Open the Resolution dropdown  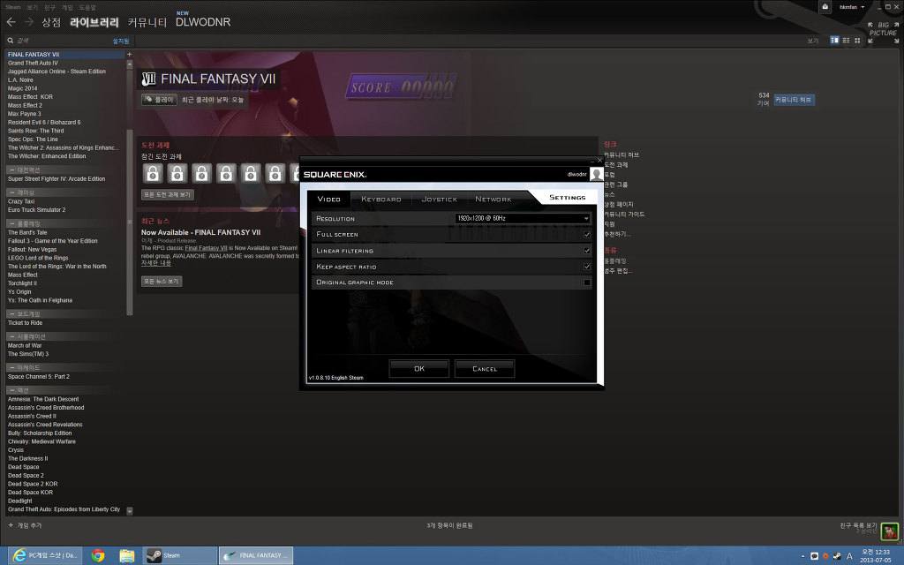[x=522, y=218]
